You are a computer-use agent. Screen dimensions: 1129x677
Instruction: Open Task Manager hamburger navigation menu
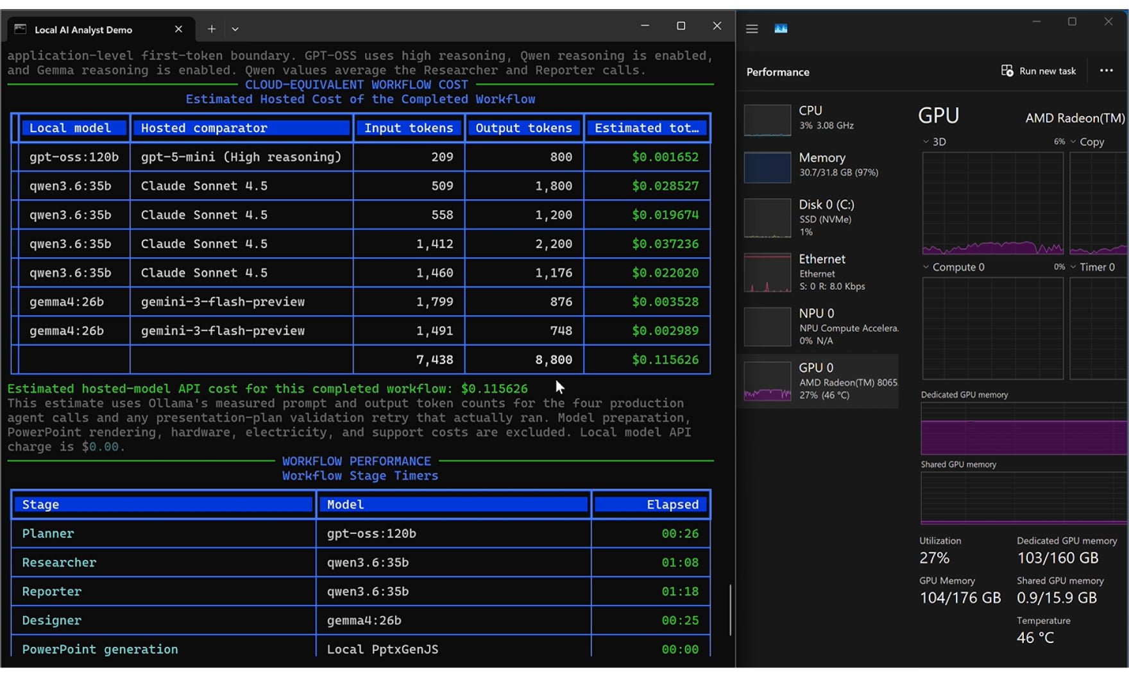click(752, 29)
